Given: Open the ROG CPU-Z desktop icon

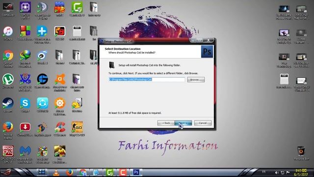Looking at the screenshot, I should [8, 154].
